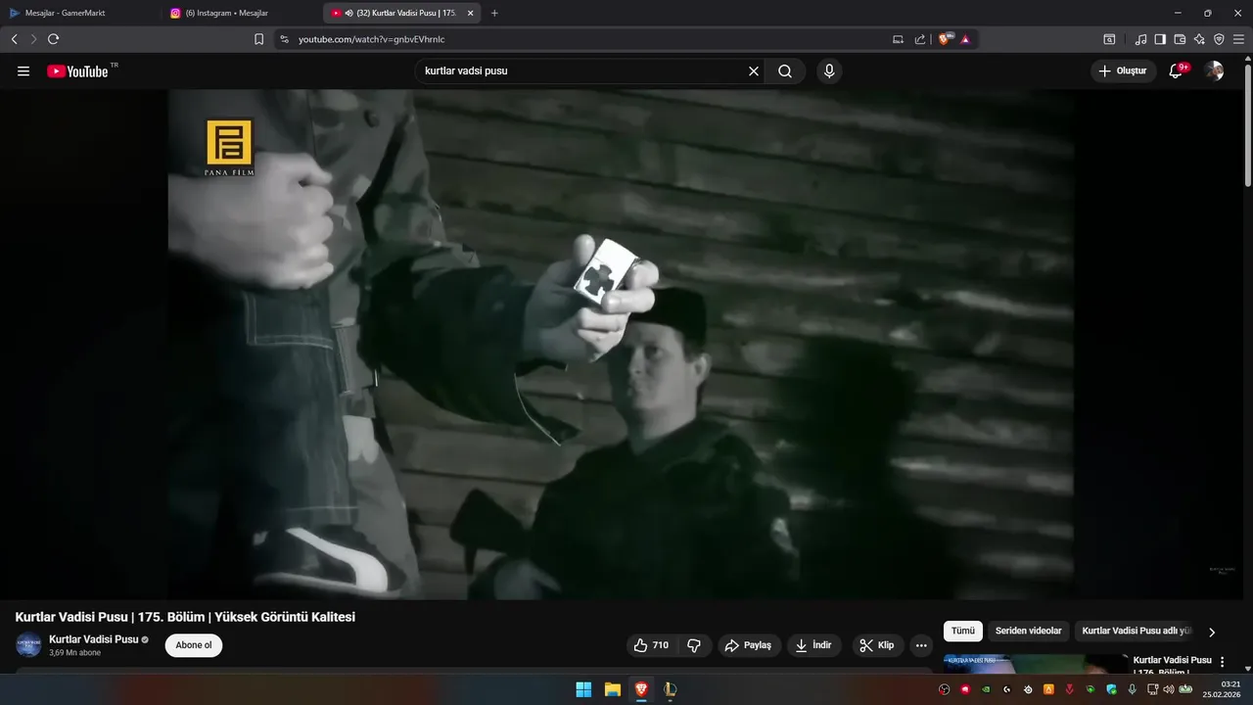The image size is (1253, 705).
Task: Open Brave Shields lion icon
Action: pyautogui.click(x=945, y=39)
